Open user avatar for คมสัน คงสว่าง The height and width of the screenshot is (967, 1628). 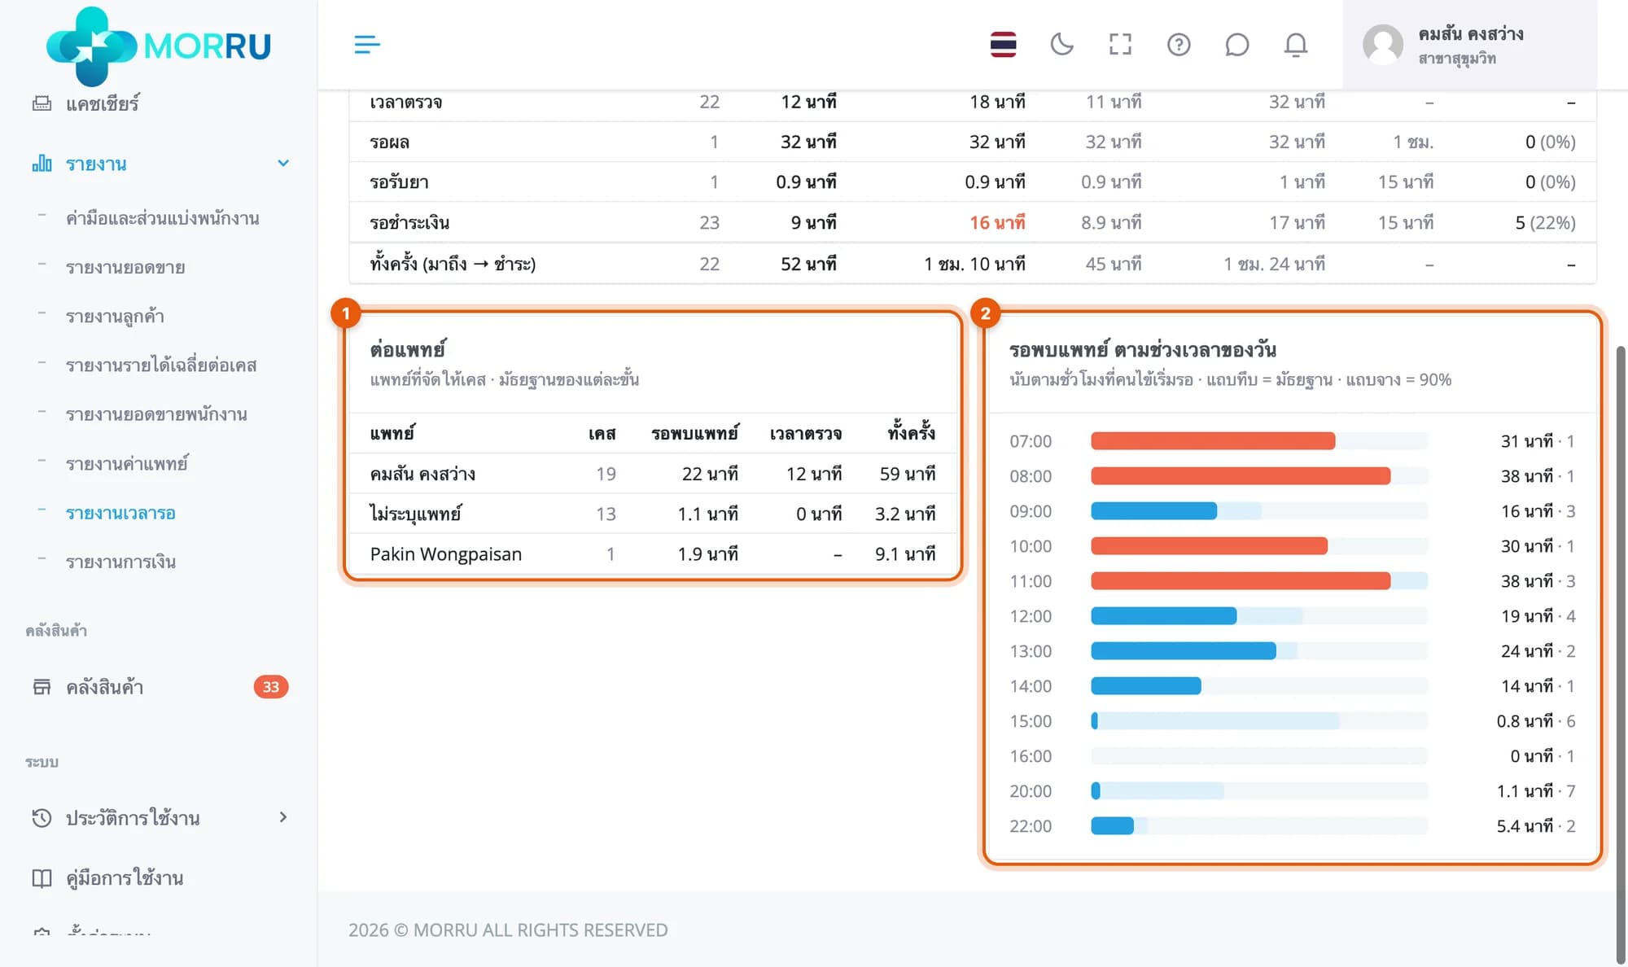click(1383, 45)
